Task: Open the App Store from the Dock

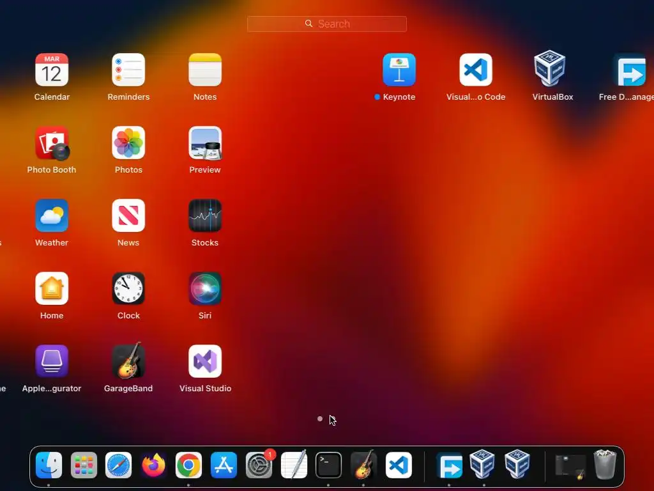Action: 224,465
